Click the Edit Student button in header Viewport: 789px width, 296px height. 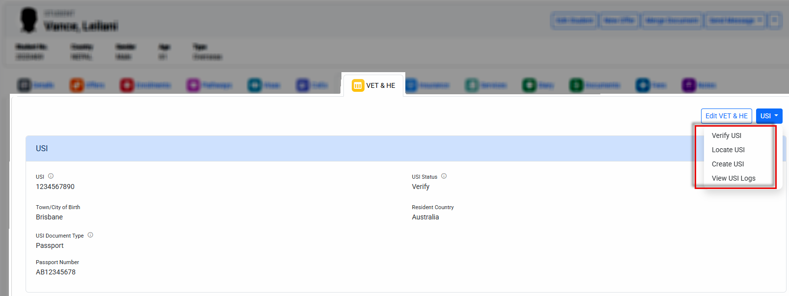click(574, 21)
